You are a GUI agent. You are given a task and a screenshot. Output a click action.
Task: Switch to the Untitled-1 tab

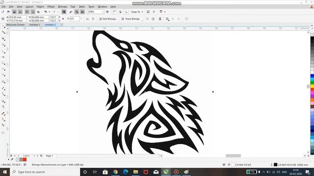(34, 25)
